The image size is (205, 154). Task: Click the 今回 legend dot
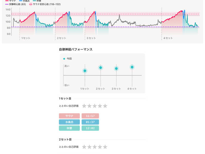click(x=64, y=59)
